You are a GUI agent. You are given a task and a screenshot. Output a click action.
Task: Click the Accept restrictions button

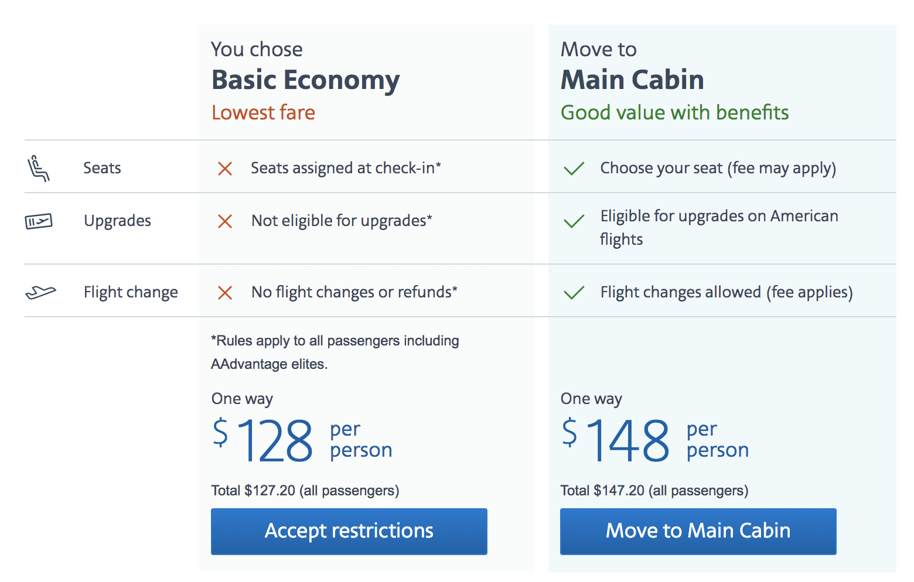(x=349, y=531)
